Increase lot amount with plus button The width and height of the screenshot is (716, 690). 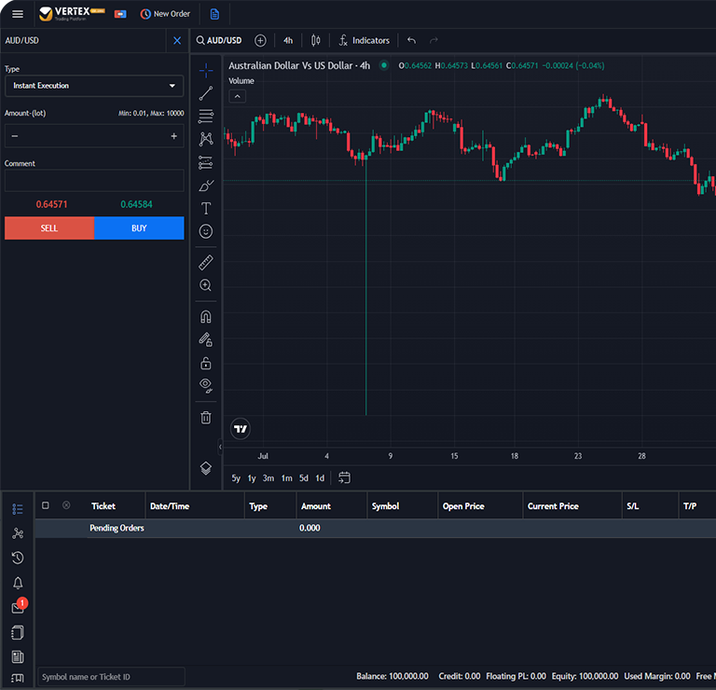point(174,136)
